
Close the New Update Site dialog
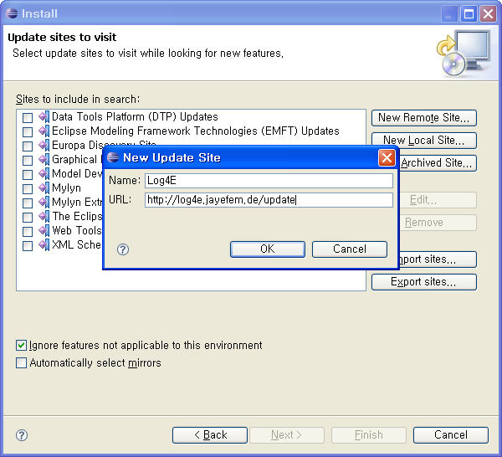(387, 157)
